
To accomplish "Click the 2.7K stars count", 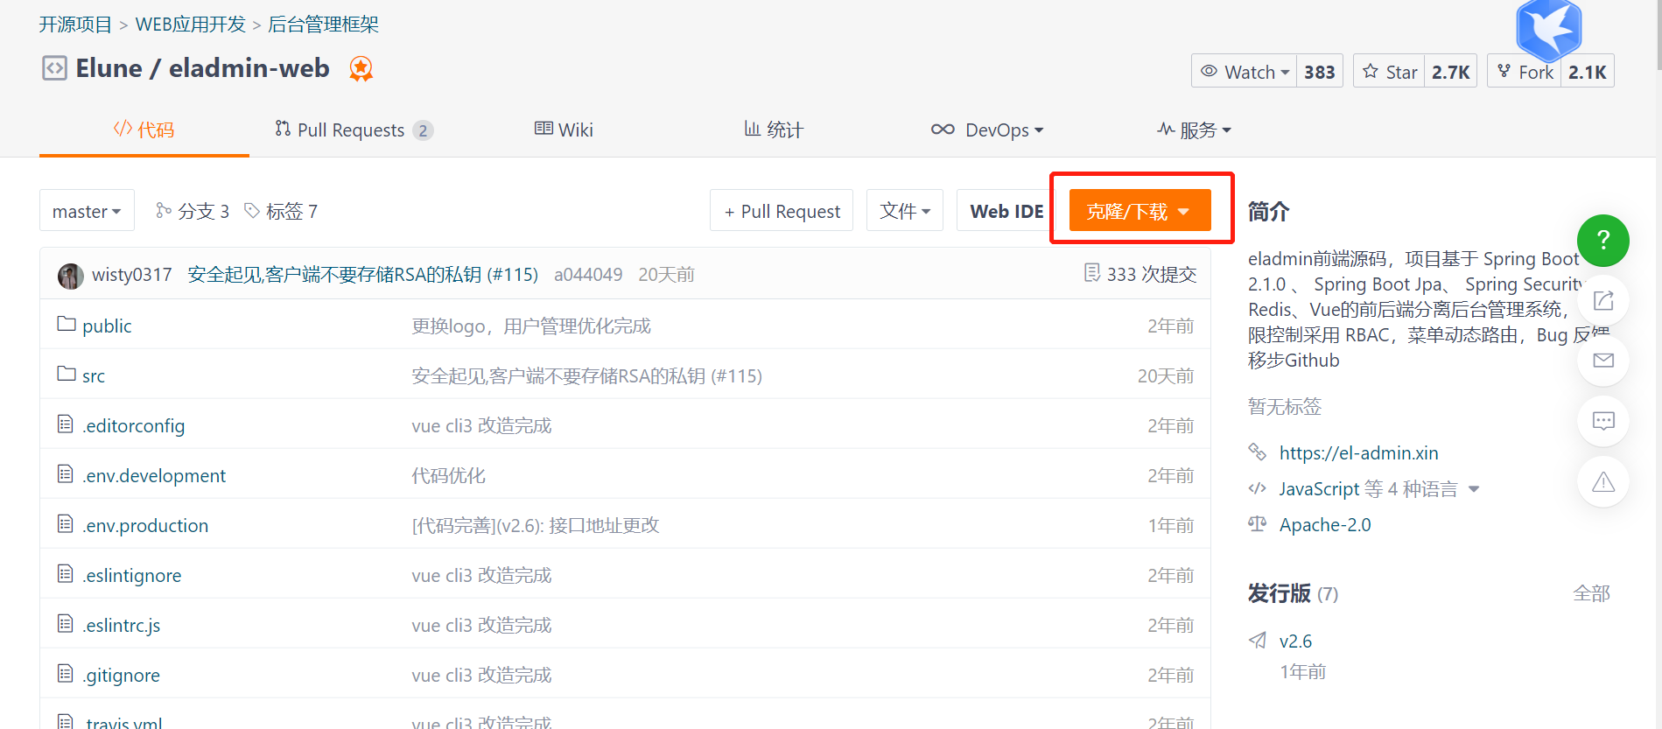I will tap(1450, 72).
